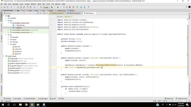Select MainActivity in the project tree
Image resolution: width=191 pixels, height=107 pixels.
pyautogui.click(x=21, y=25)
